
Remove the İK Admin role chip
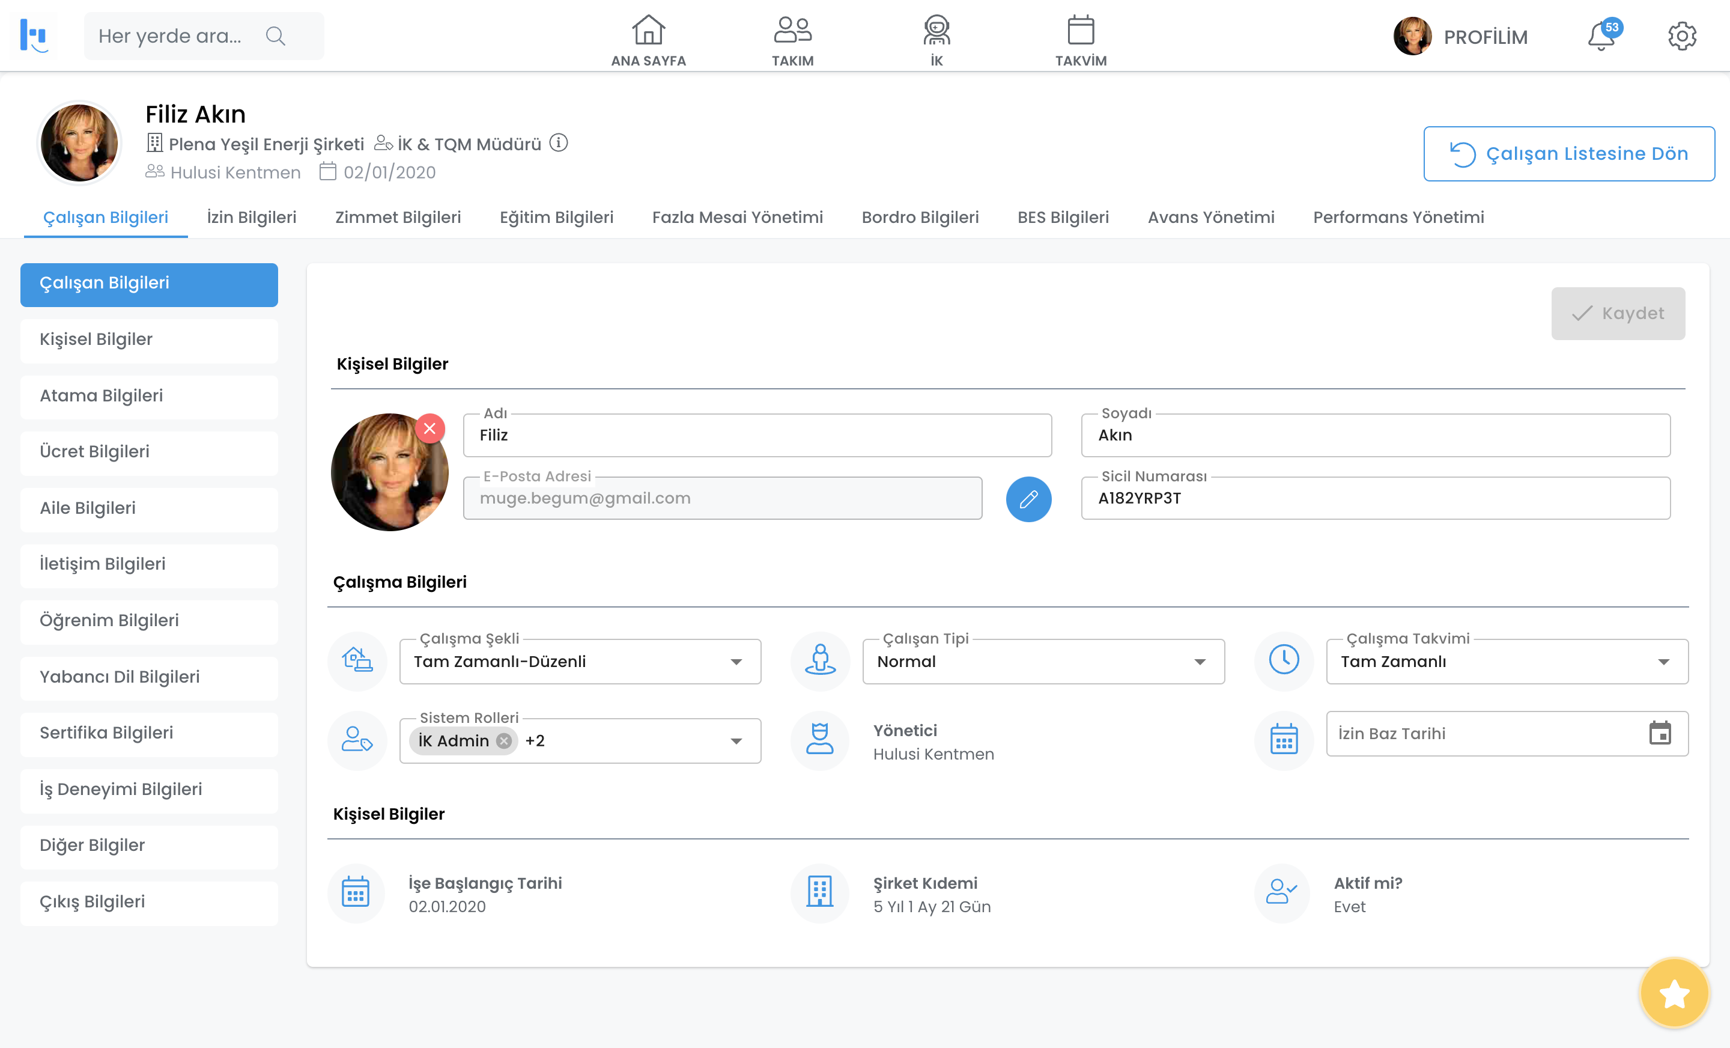coord(503,741)
